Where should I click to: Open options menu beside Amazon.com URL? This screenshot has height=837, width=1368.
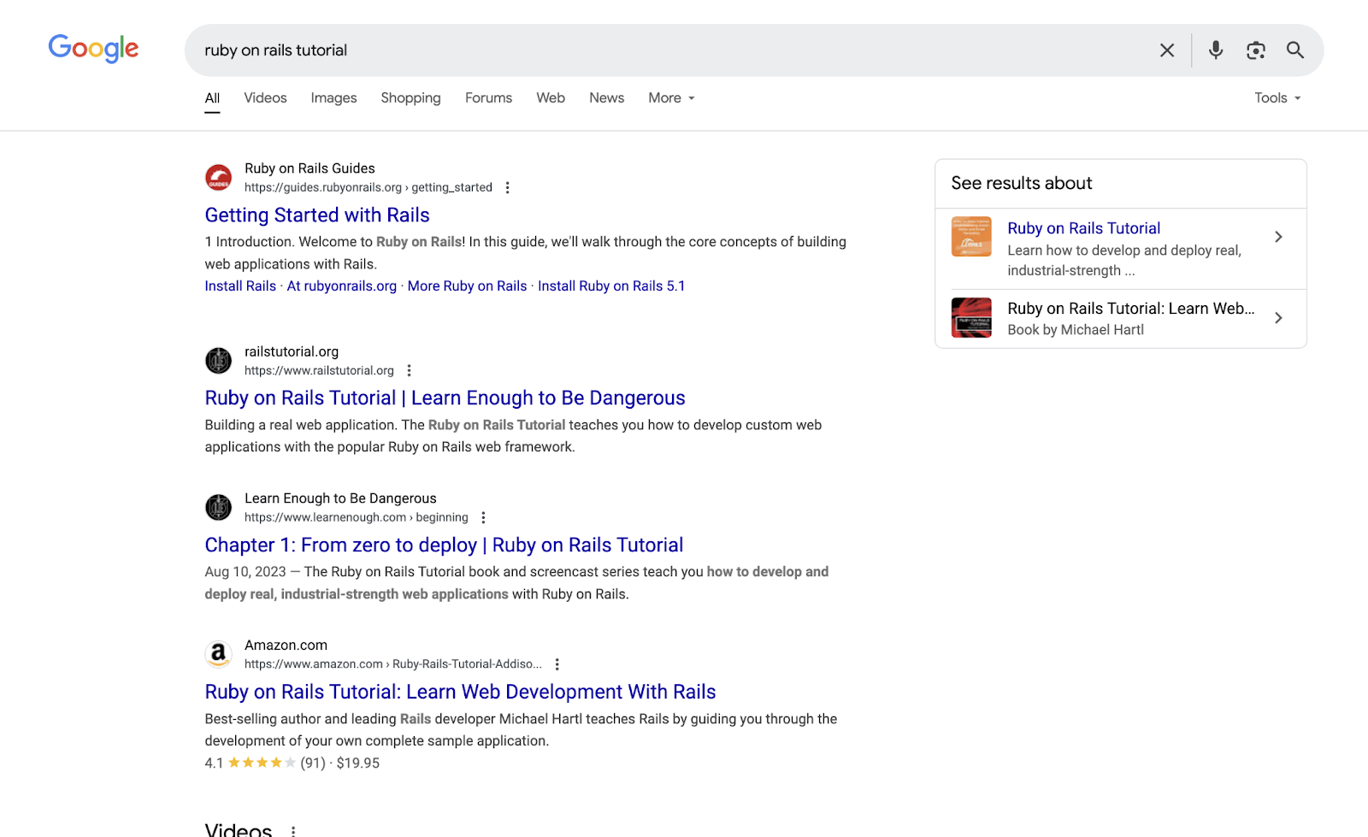click(x=557, y=664)
